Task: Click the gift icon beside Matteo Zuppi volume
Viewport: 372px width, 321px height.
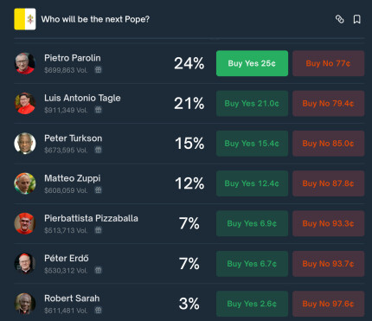Action: coord(98,190)
